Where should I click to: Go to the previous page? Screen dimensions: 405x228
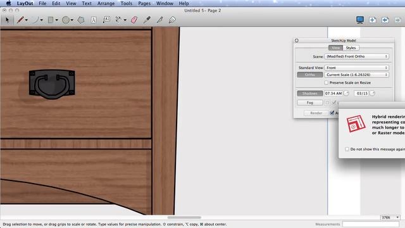pos(385,20)
